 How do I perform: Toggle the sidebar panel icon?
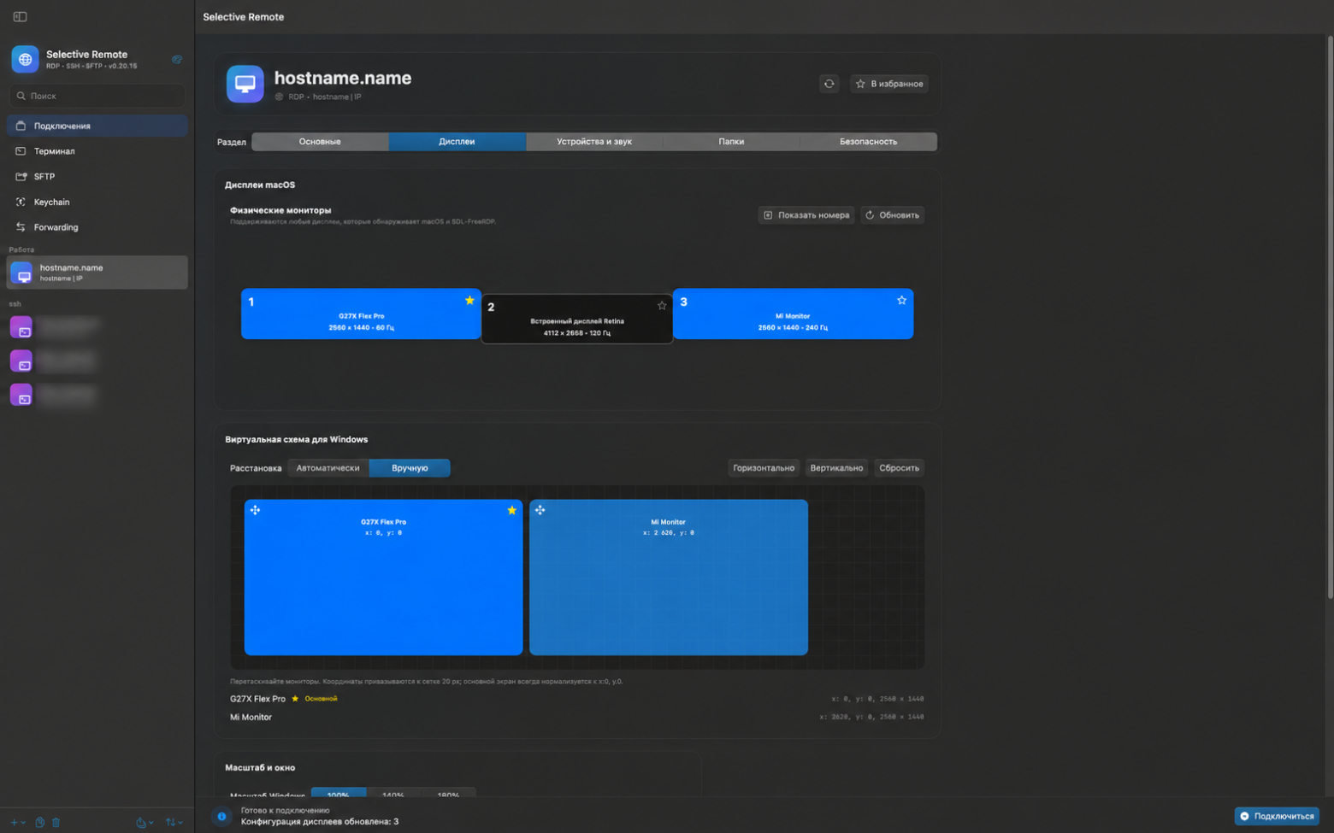click(x=20, y=17)
